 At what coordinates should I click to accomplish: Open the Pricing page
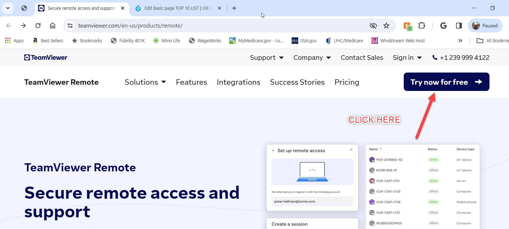tap(347, 82)
